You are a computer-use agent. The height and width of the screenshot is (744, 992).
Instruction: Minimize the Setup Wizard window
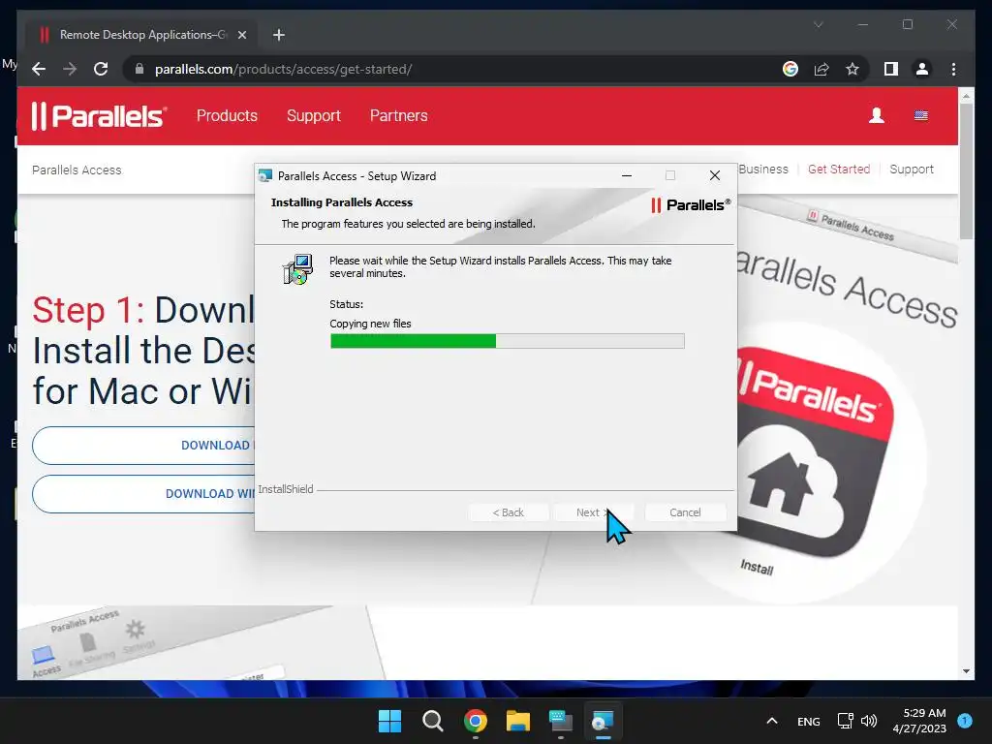coord(627,175)
